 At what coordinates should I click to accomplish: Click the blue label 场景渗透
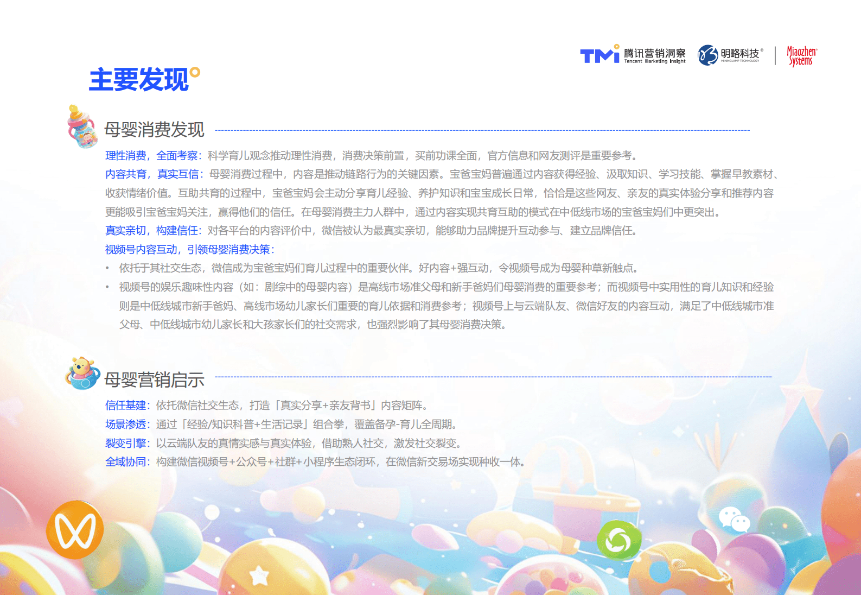(126, 425)
